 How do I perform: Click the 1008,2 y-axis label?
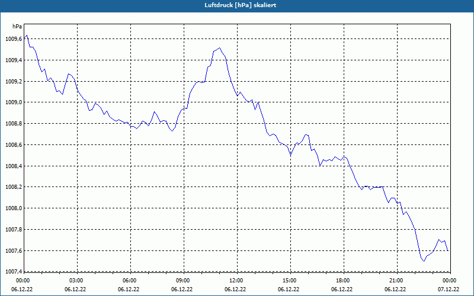tap(14, 187)
